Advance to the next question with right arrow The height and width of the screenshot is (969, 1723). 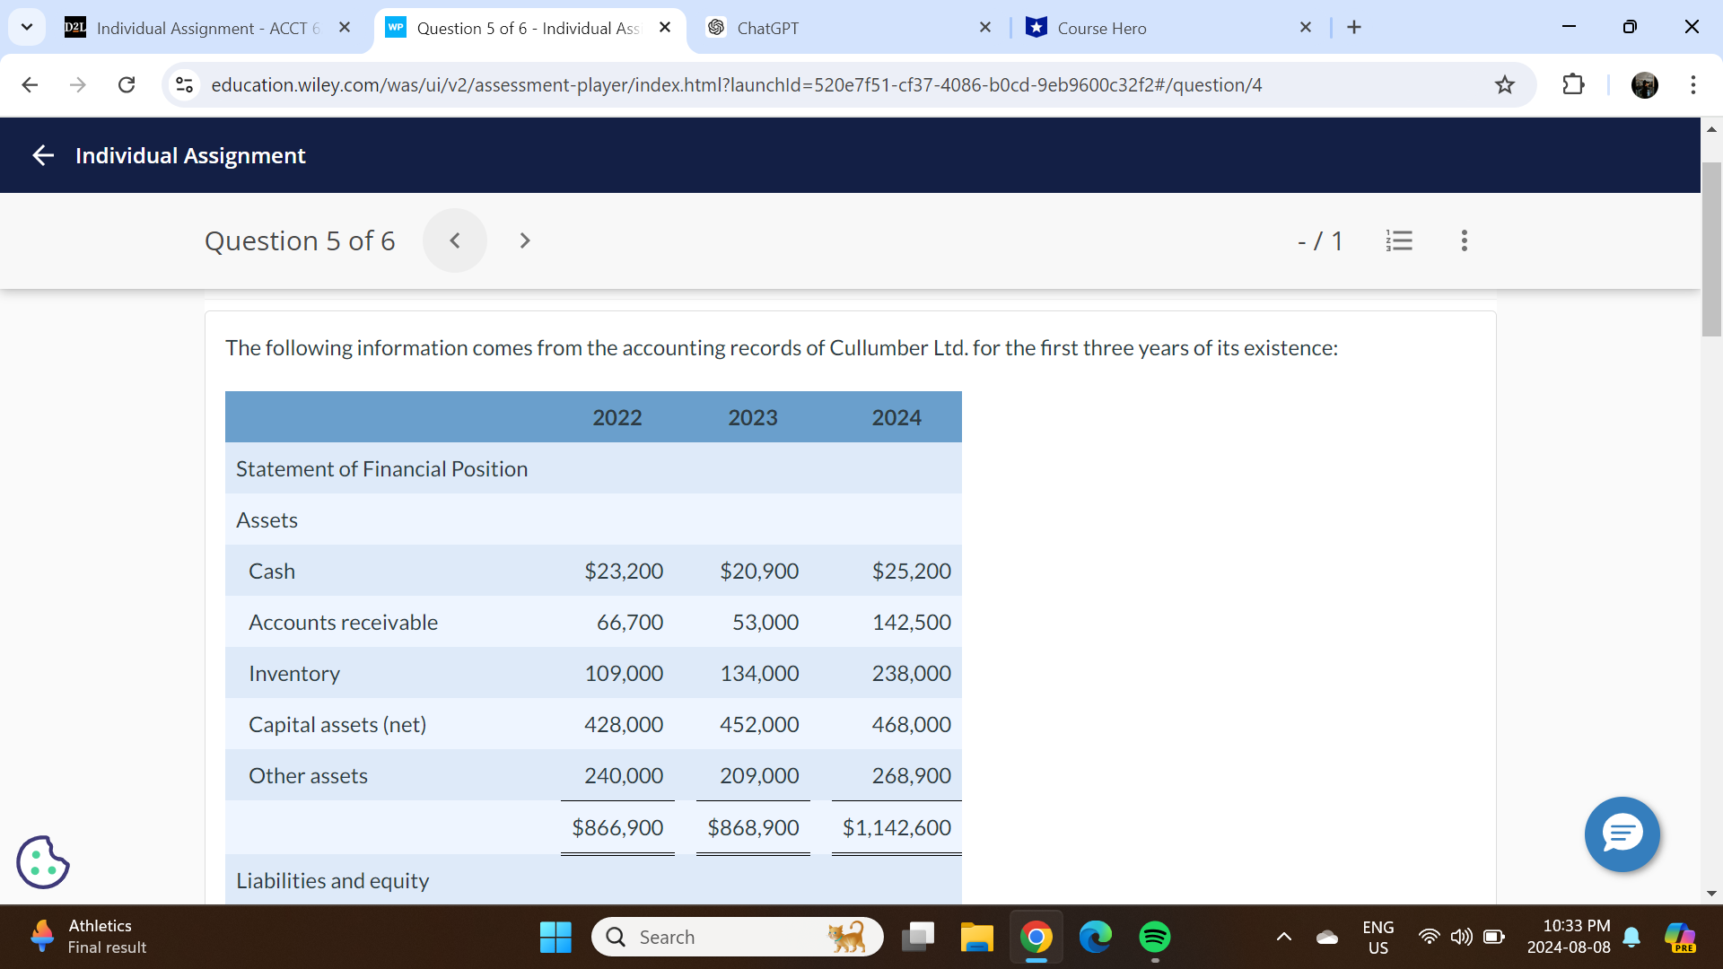point(524,240)
